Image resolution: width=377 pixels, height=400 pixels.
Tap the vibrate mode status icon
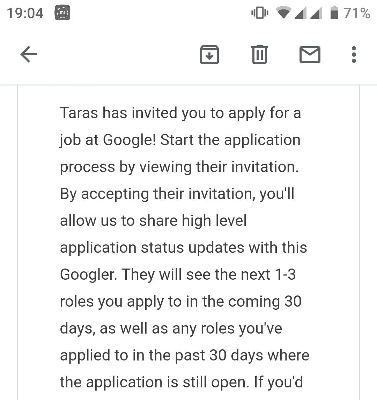pyautogui.click(x=259, y=13)
